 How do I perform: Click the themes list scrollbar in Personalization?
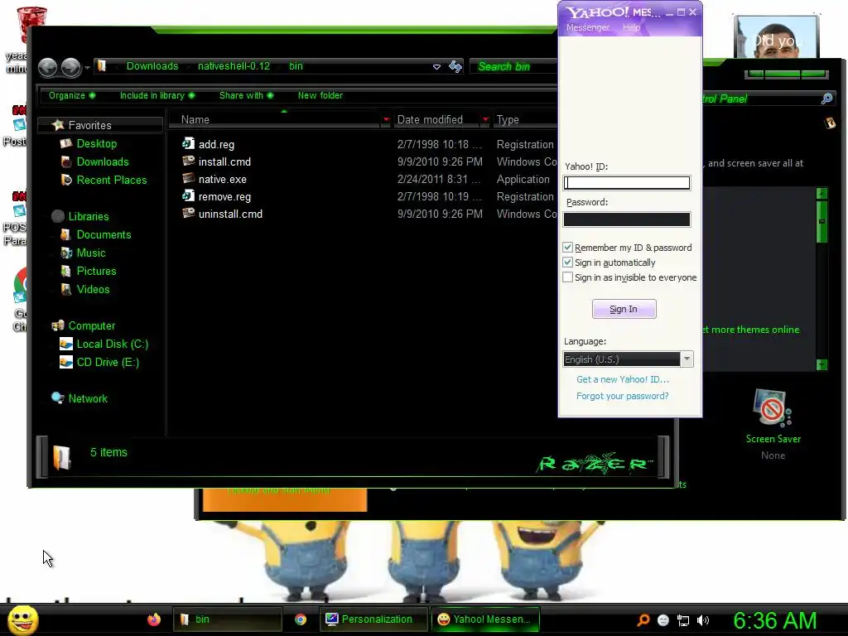[x=821, y=222]
